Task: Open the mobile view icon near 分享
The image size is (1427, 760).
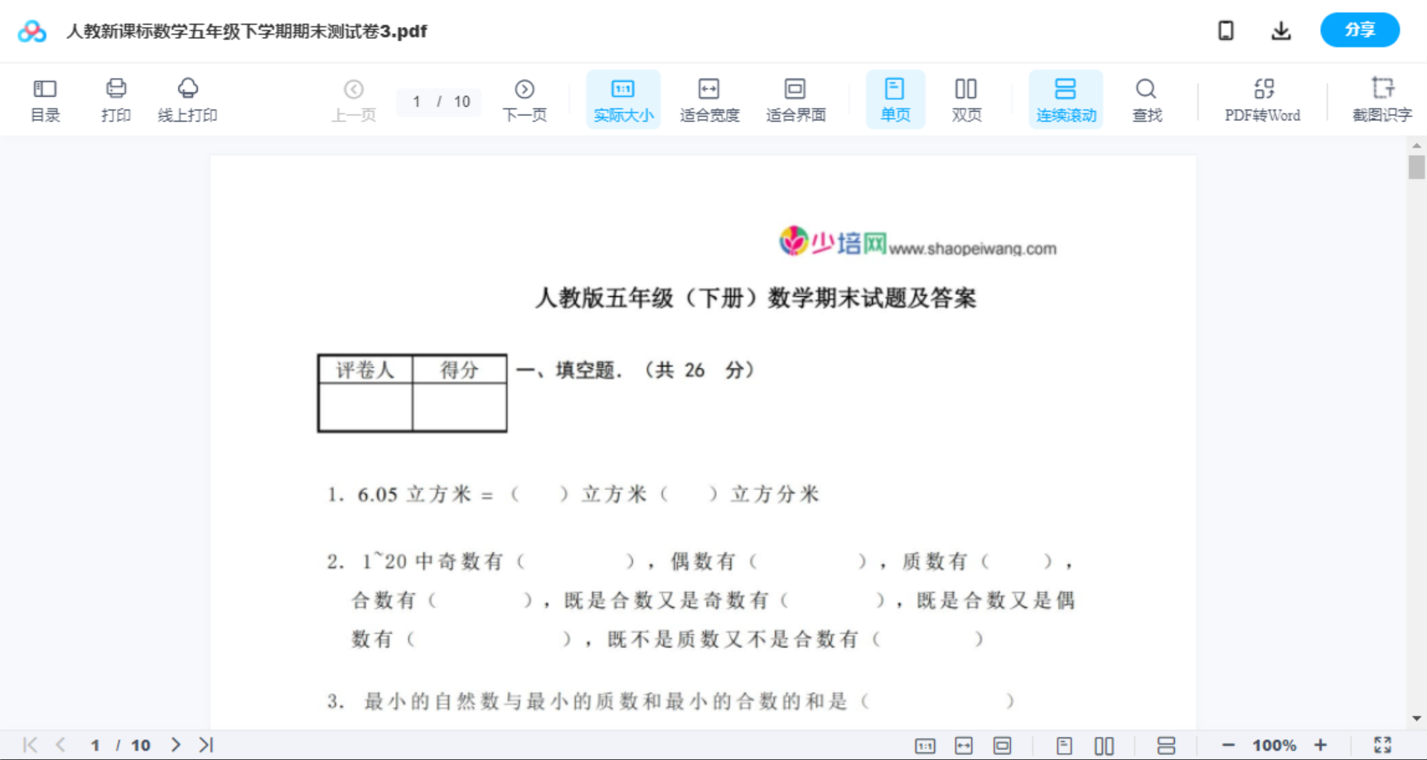Action: [1226, 30]
